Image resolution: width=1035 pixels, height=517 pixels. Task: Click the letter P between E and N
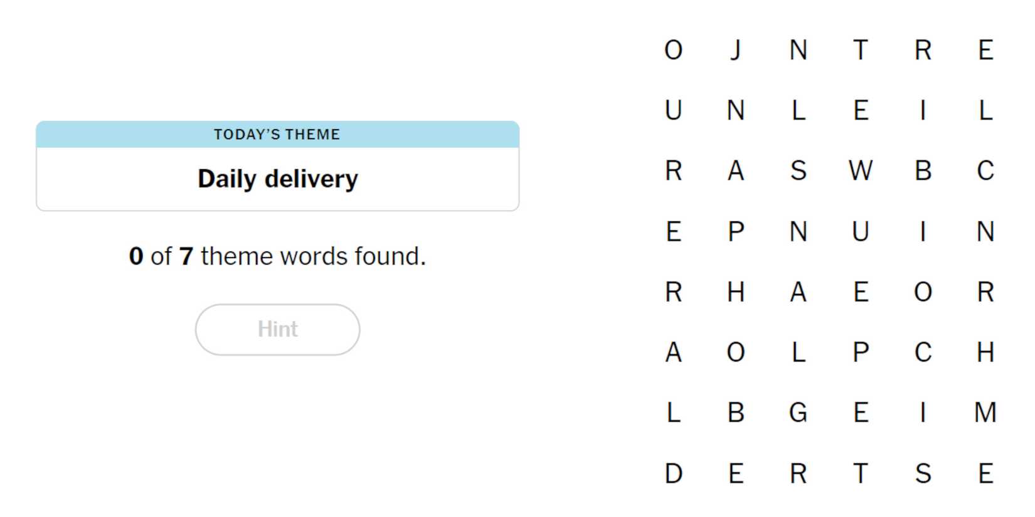735,232
